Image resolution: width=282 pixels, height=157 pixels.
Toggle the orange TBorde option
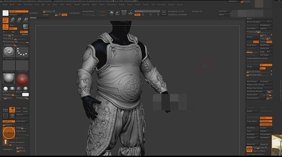269,42
